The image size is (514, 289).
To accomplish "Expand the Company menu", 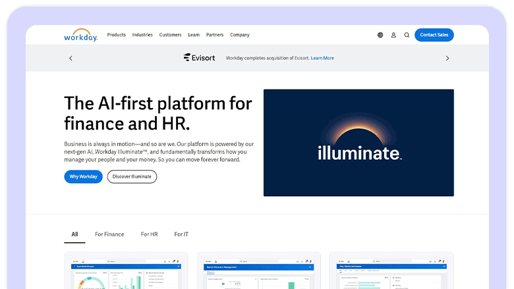I will [x=240, y=35].
